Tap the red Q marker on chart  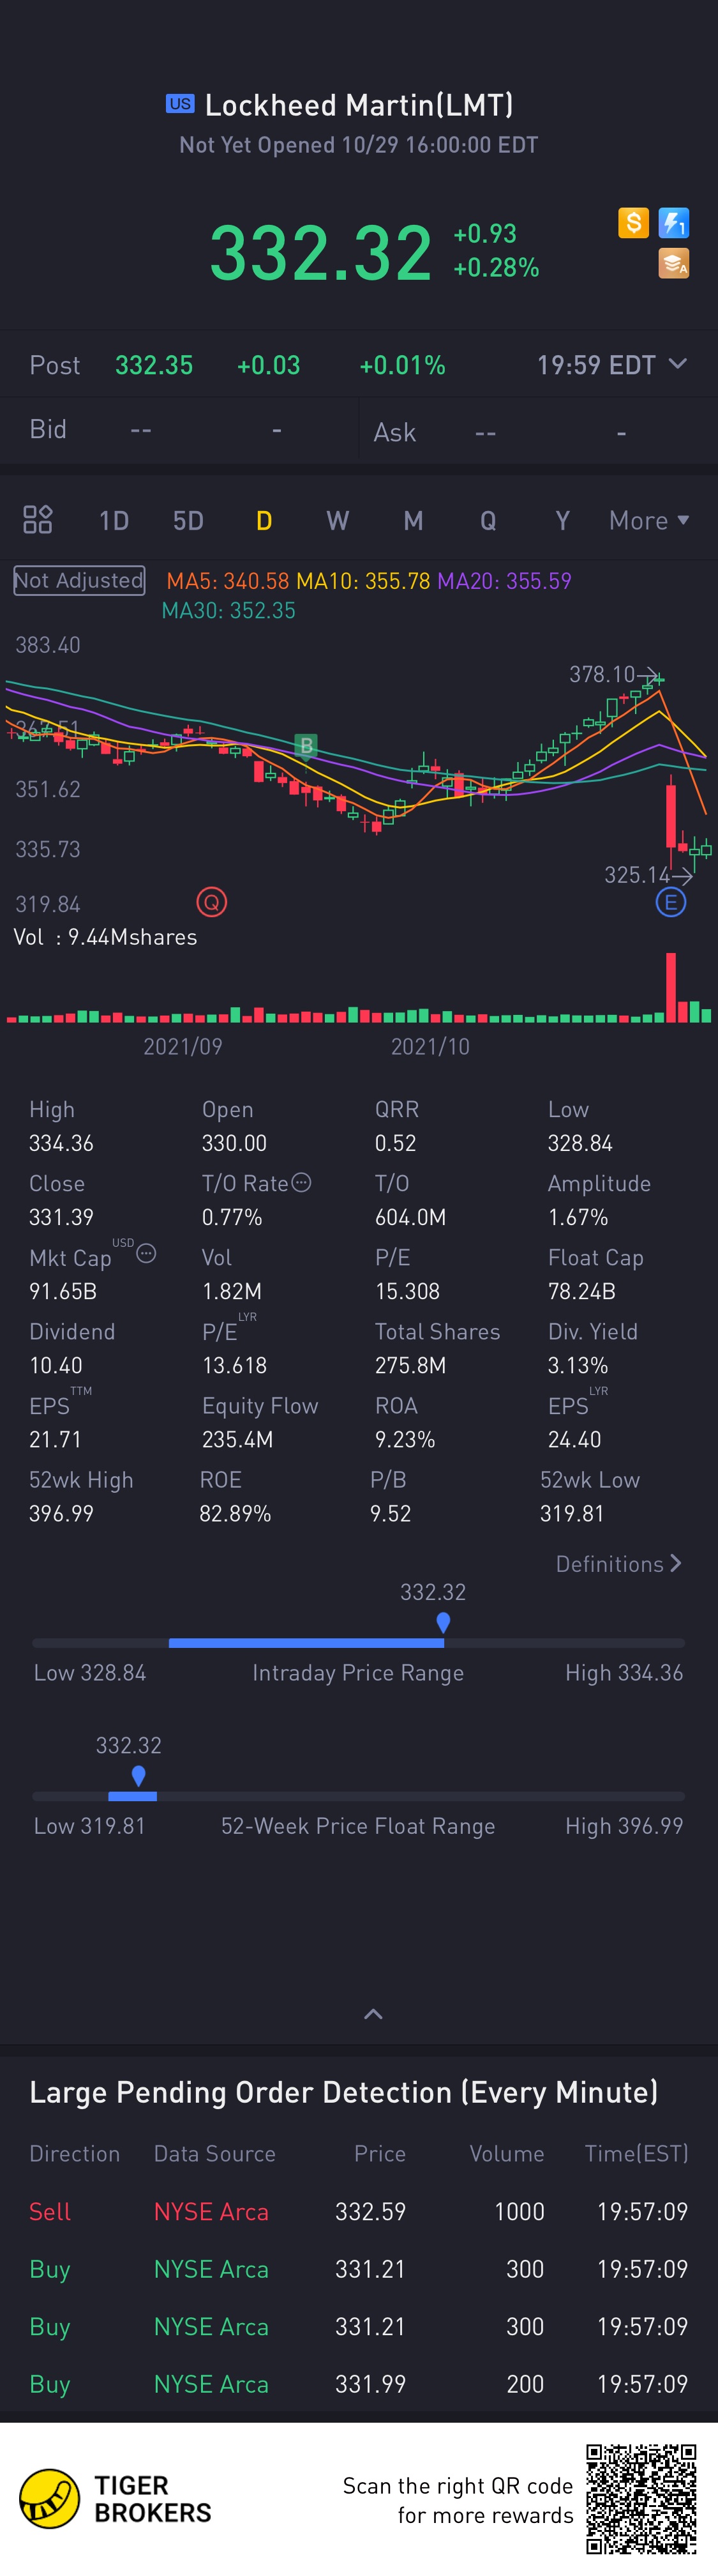pyautogui.click(x=212, y=902)
